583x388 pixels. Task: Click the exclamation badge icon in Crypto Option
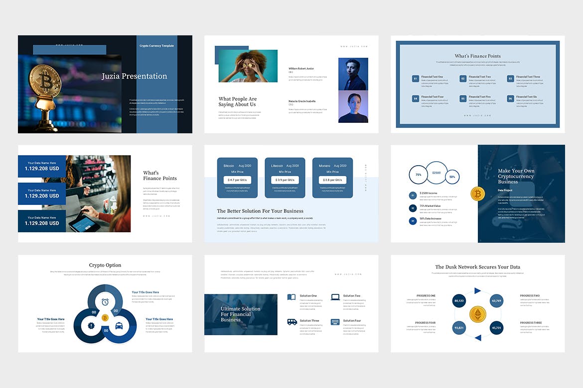click(x=91, y=326)
